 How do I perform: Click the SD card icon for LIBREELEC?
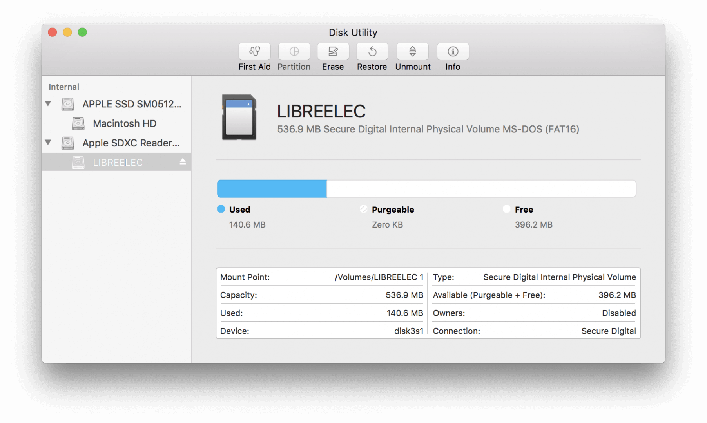239,117
